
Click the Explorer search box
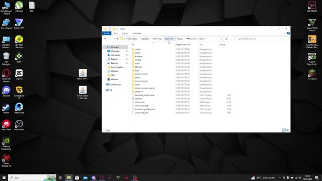(x=260, y=39)
